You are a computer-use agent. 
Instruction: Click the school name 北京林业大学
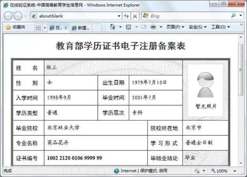(x=63, y=127)
